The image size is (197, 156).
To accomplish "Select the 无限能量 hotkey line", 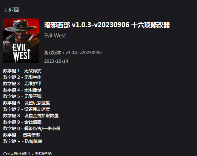I will (22, 90).
